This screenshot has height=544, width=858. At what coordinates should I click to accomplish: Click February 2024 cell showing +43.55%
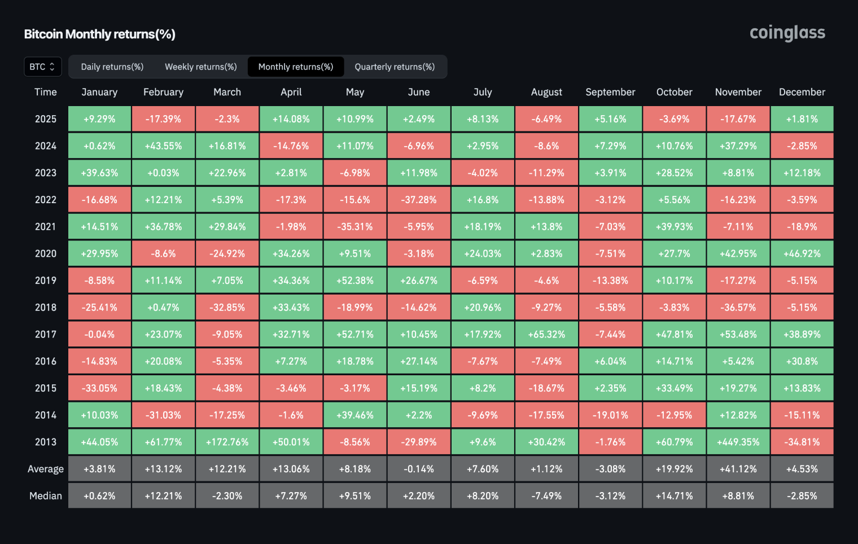click(x=163, y=146)
